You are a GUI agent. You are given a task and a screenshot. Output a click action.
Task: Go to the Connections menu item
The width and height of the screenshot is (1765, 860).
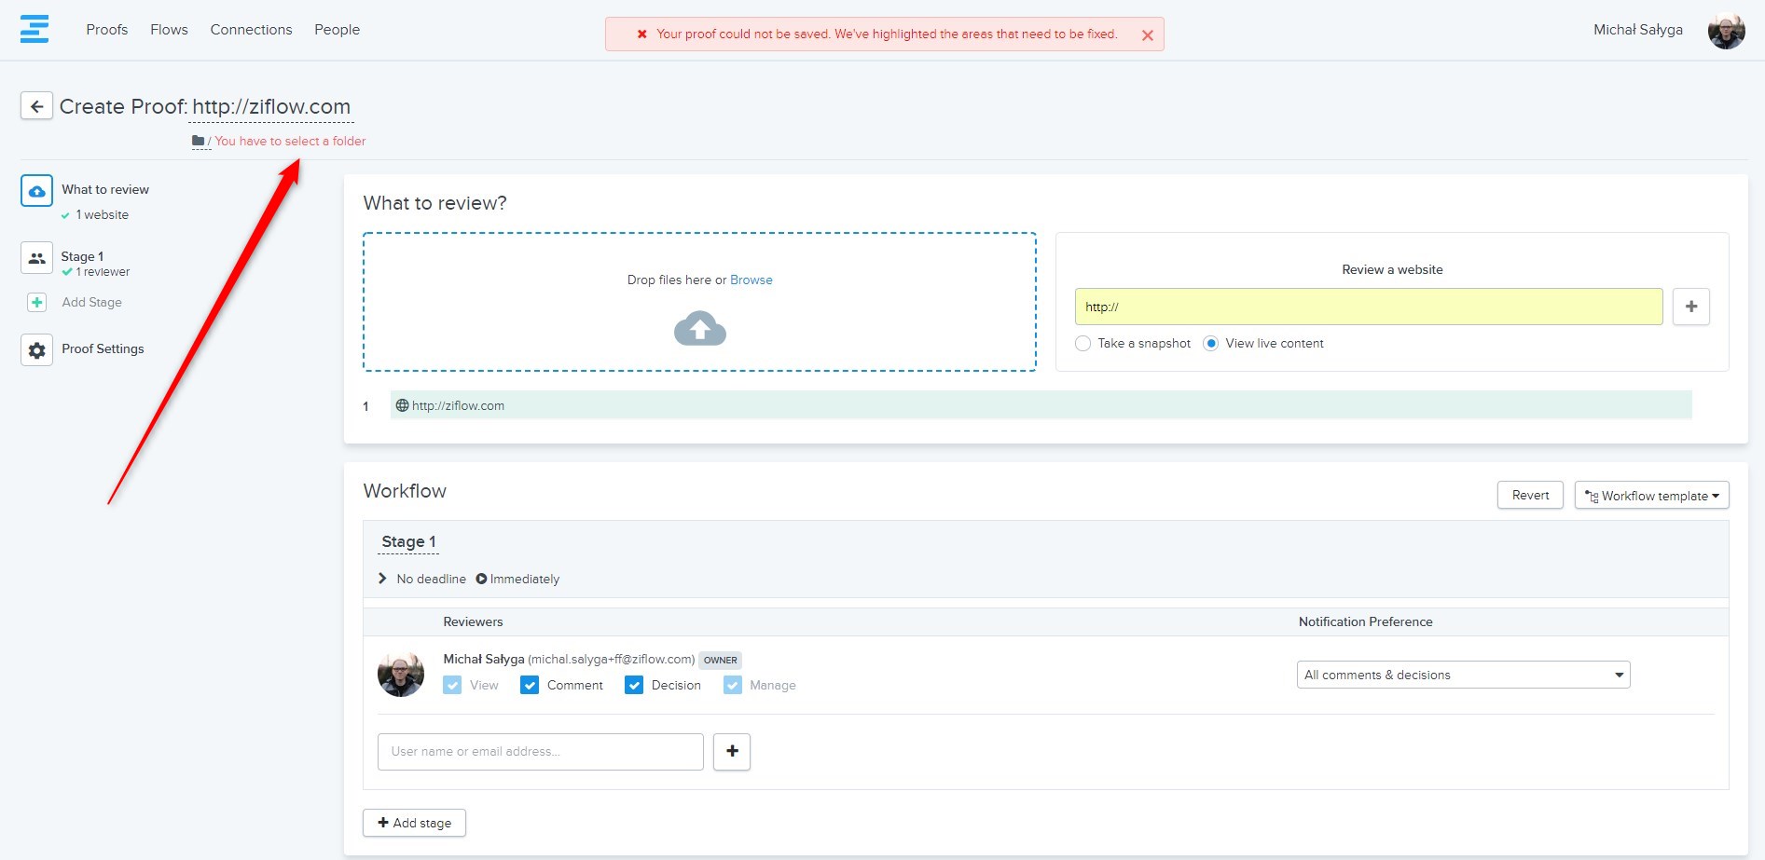251,30
